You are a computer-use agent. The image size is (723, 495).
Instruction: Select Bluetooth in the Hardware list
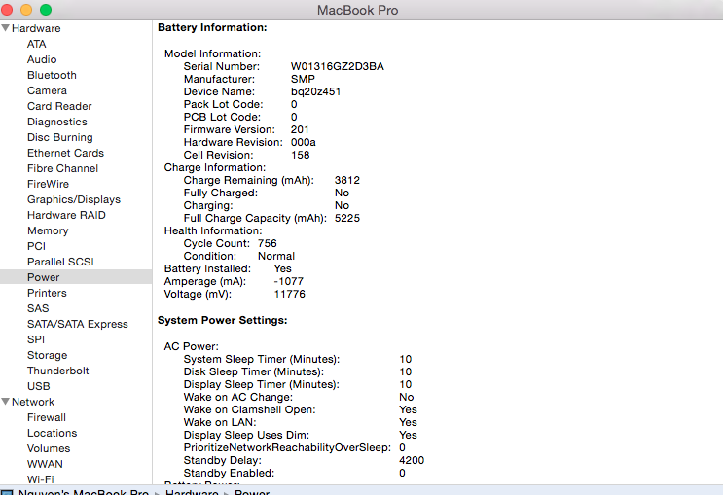point(52,75)
